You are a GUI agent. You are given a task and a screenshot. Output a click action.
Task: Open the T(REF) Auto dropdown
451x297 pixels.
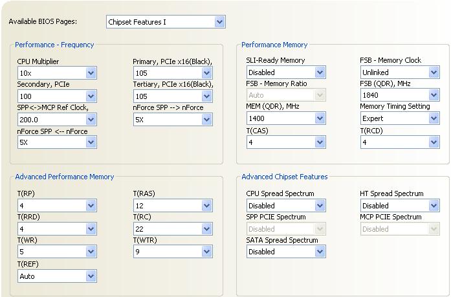coord(57,276)
